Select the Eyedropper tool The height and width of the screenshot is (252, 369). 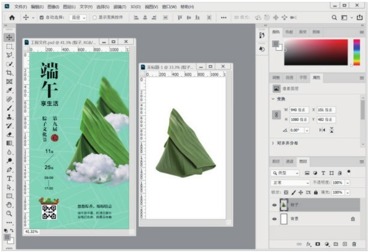(9, 90)
